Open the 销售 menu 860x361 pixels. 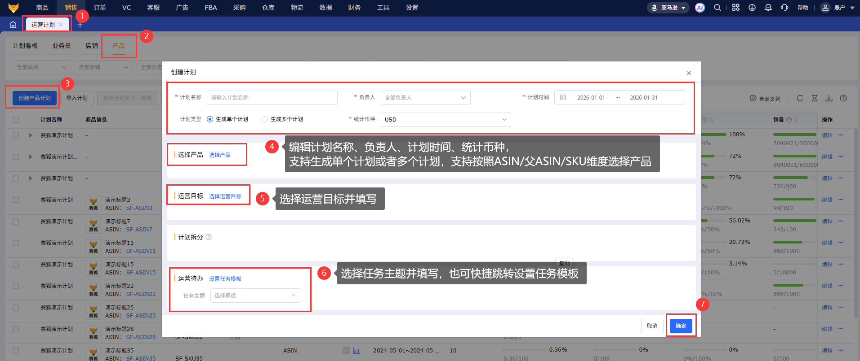point(71,8)
